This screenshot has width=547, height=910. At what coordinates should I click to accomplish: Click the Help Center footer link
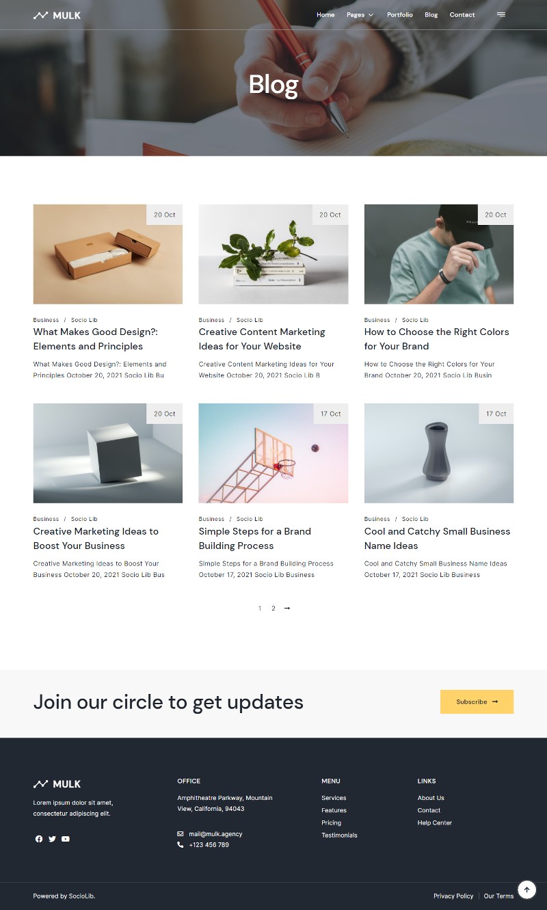435,822
